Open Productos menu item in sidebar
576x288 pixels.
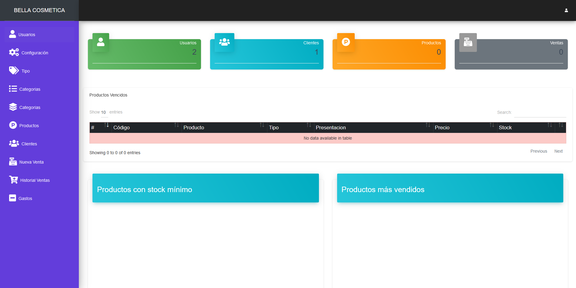pos(39,126)
